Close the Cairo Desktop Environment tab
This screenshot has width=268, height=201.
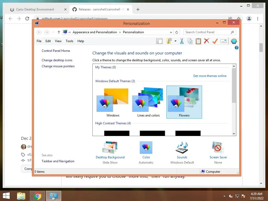tap(65, 9)
